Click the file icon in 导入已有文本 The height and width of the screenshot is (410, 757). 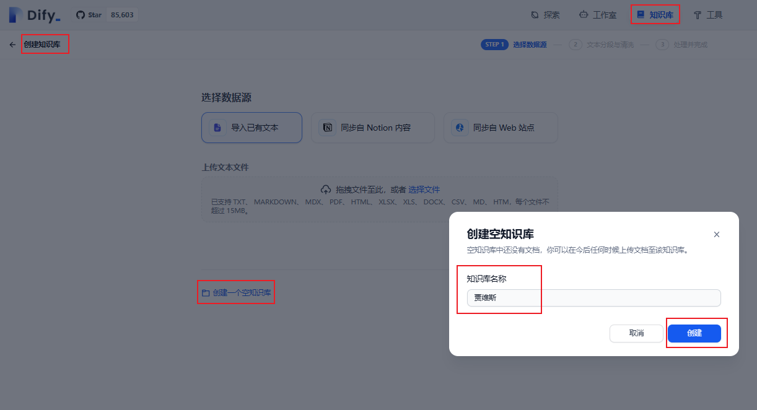(217, 128)
